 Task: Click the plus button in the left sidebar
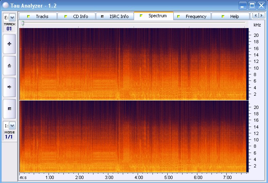[x=10, y=44]
